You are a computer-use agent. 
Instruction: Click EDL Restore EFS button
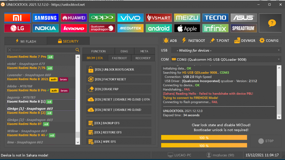119,132
